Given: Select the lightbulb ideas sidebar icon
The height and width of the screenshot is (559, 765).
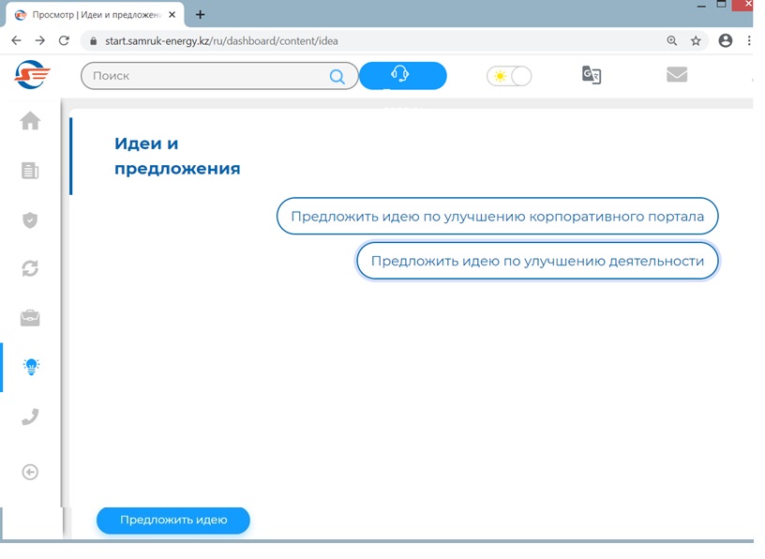Looking at the screenshot, I should point(31,367).
